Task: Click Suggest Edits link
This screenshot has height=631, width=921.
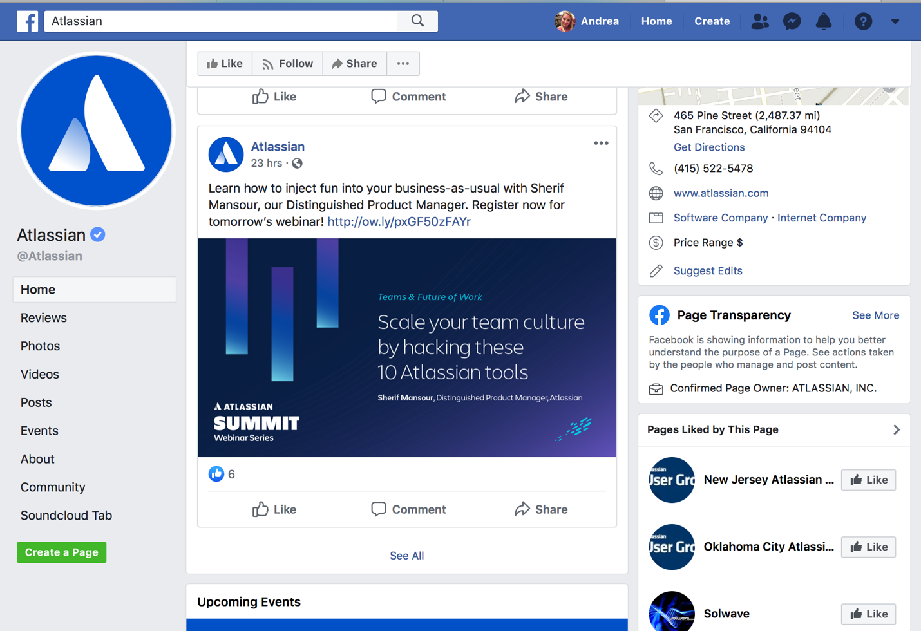Action: pyautogui.click(x=708, y=271)
